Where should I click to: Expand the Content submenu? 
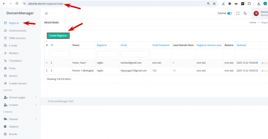[x=20, y=105]
